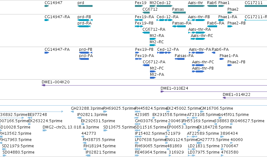Viewport: 267px width, 157px height.
Task: Select the RH38735.5prime EST label
Action: point(99,140)
